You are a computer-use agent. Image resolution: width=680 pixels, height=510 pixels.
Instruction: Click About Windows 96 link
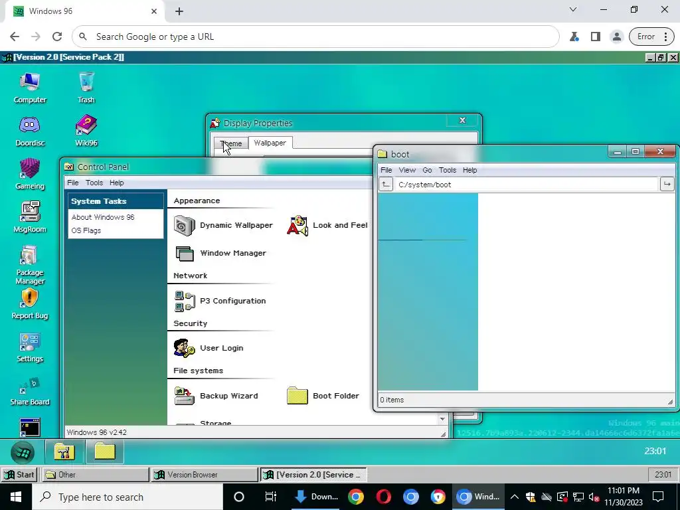pyautogui.click(x=103, y=217)
